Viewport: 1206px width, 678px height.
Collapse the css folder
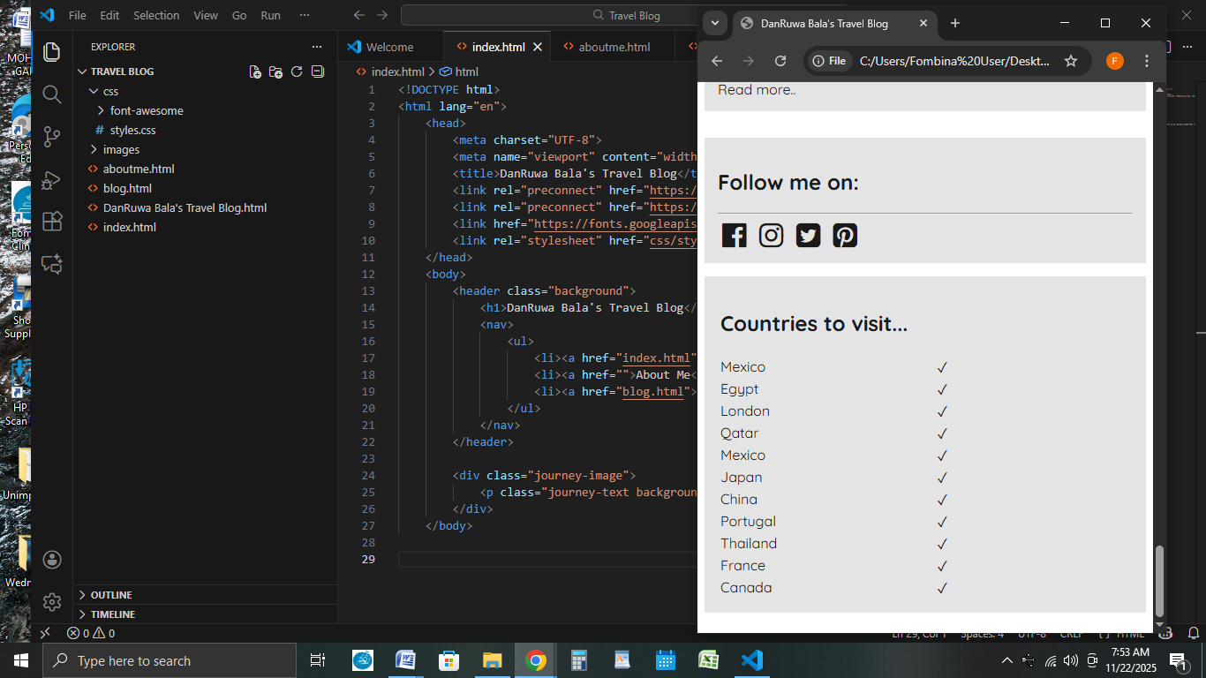tap(205, 91)
